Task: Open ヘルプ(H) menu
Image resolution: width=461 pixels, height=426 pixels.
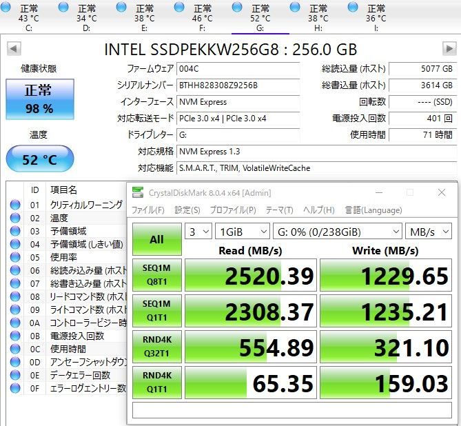Action: click(x=318, y=210)
